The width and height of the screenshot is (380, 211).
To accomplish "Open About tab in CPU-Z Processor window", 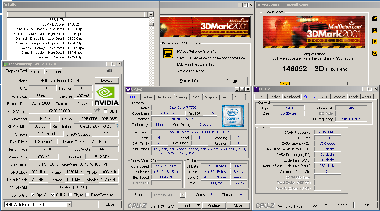I will click(x=239, y=97).
